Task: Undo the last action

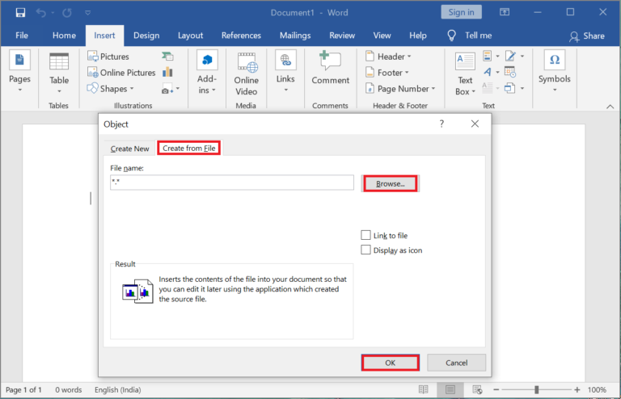Action: [x=40, y=13]
